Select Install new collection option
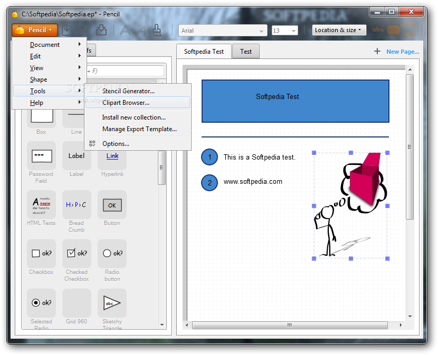438x355 pixels. tap(138, 117)
